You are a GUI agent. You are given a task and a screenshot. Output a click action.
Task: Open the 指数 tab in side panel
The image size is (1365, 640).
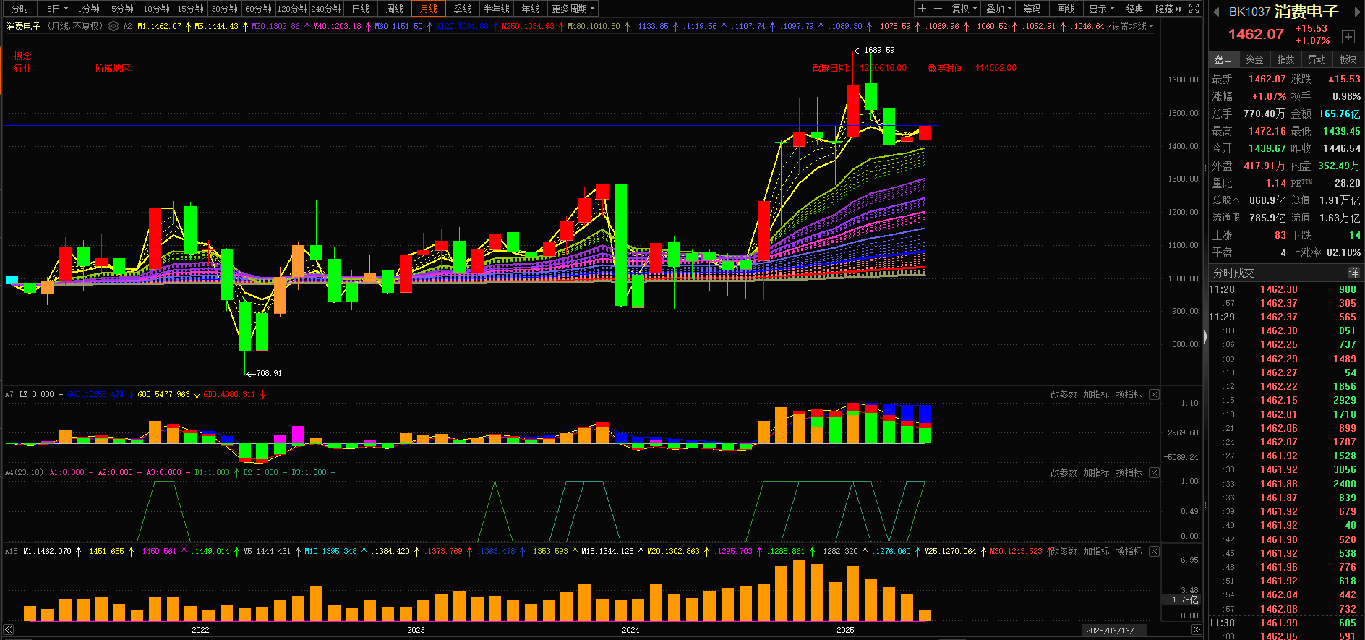point(1285,59)
